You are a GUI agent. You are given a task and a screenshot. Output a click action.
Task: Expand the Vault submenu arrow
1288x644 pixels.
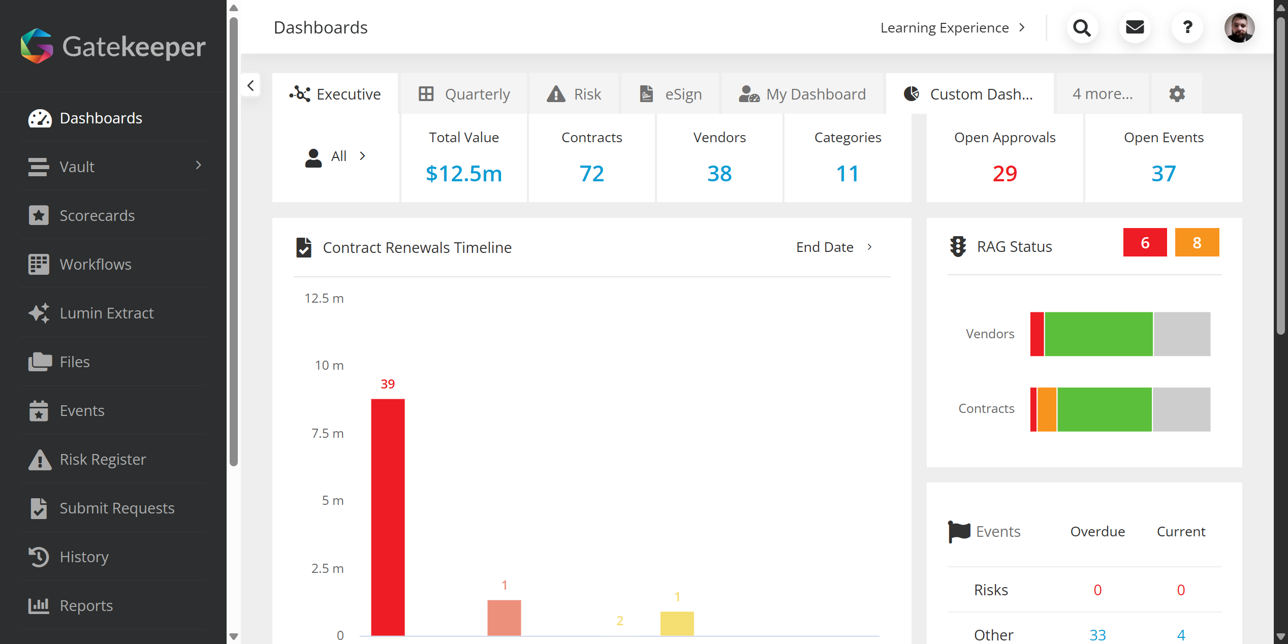tap(199, 166)
